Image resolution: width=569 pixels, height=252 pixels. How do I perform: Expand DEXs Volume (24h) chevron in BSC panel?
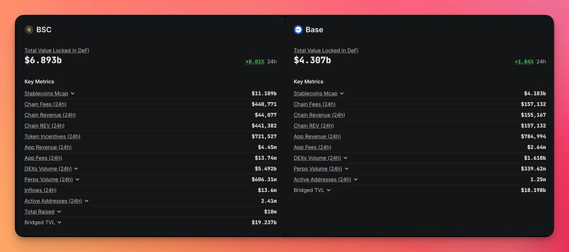click(76, 169)
